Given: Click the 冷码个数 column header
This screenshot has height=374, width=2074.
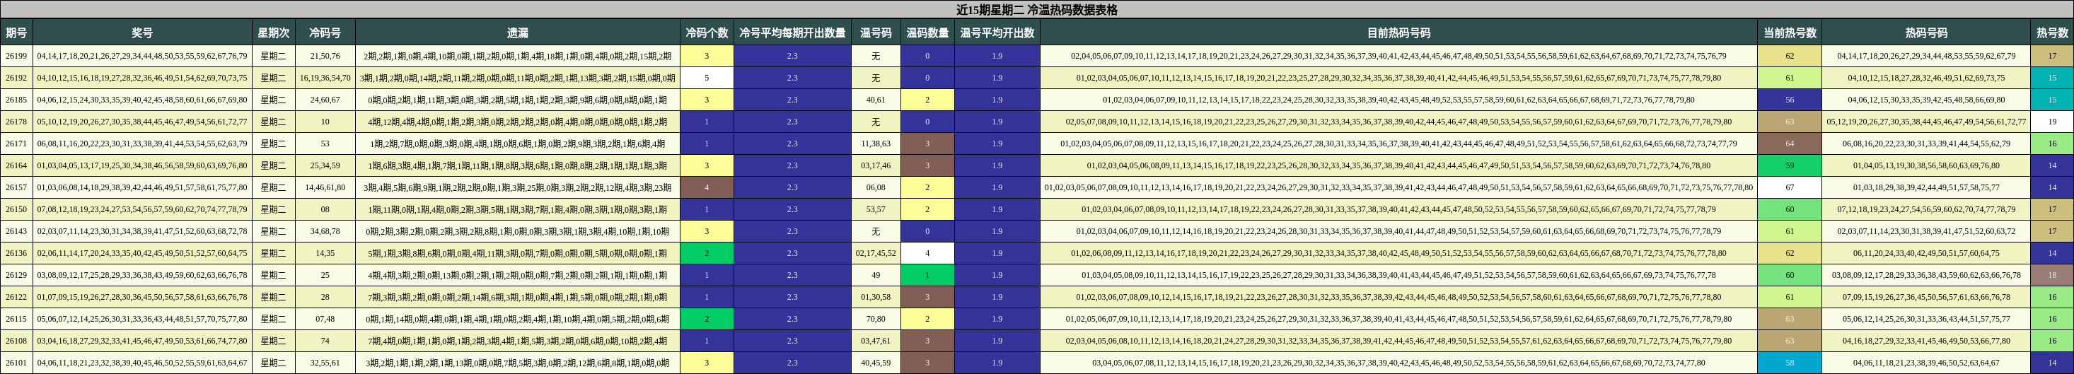Looking at the screenshot, I should point(707,33).
